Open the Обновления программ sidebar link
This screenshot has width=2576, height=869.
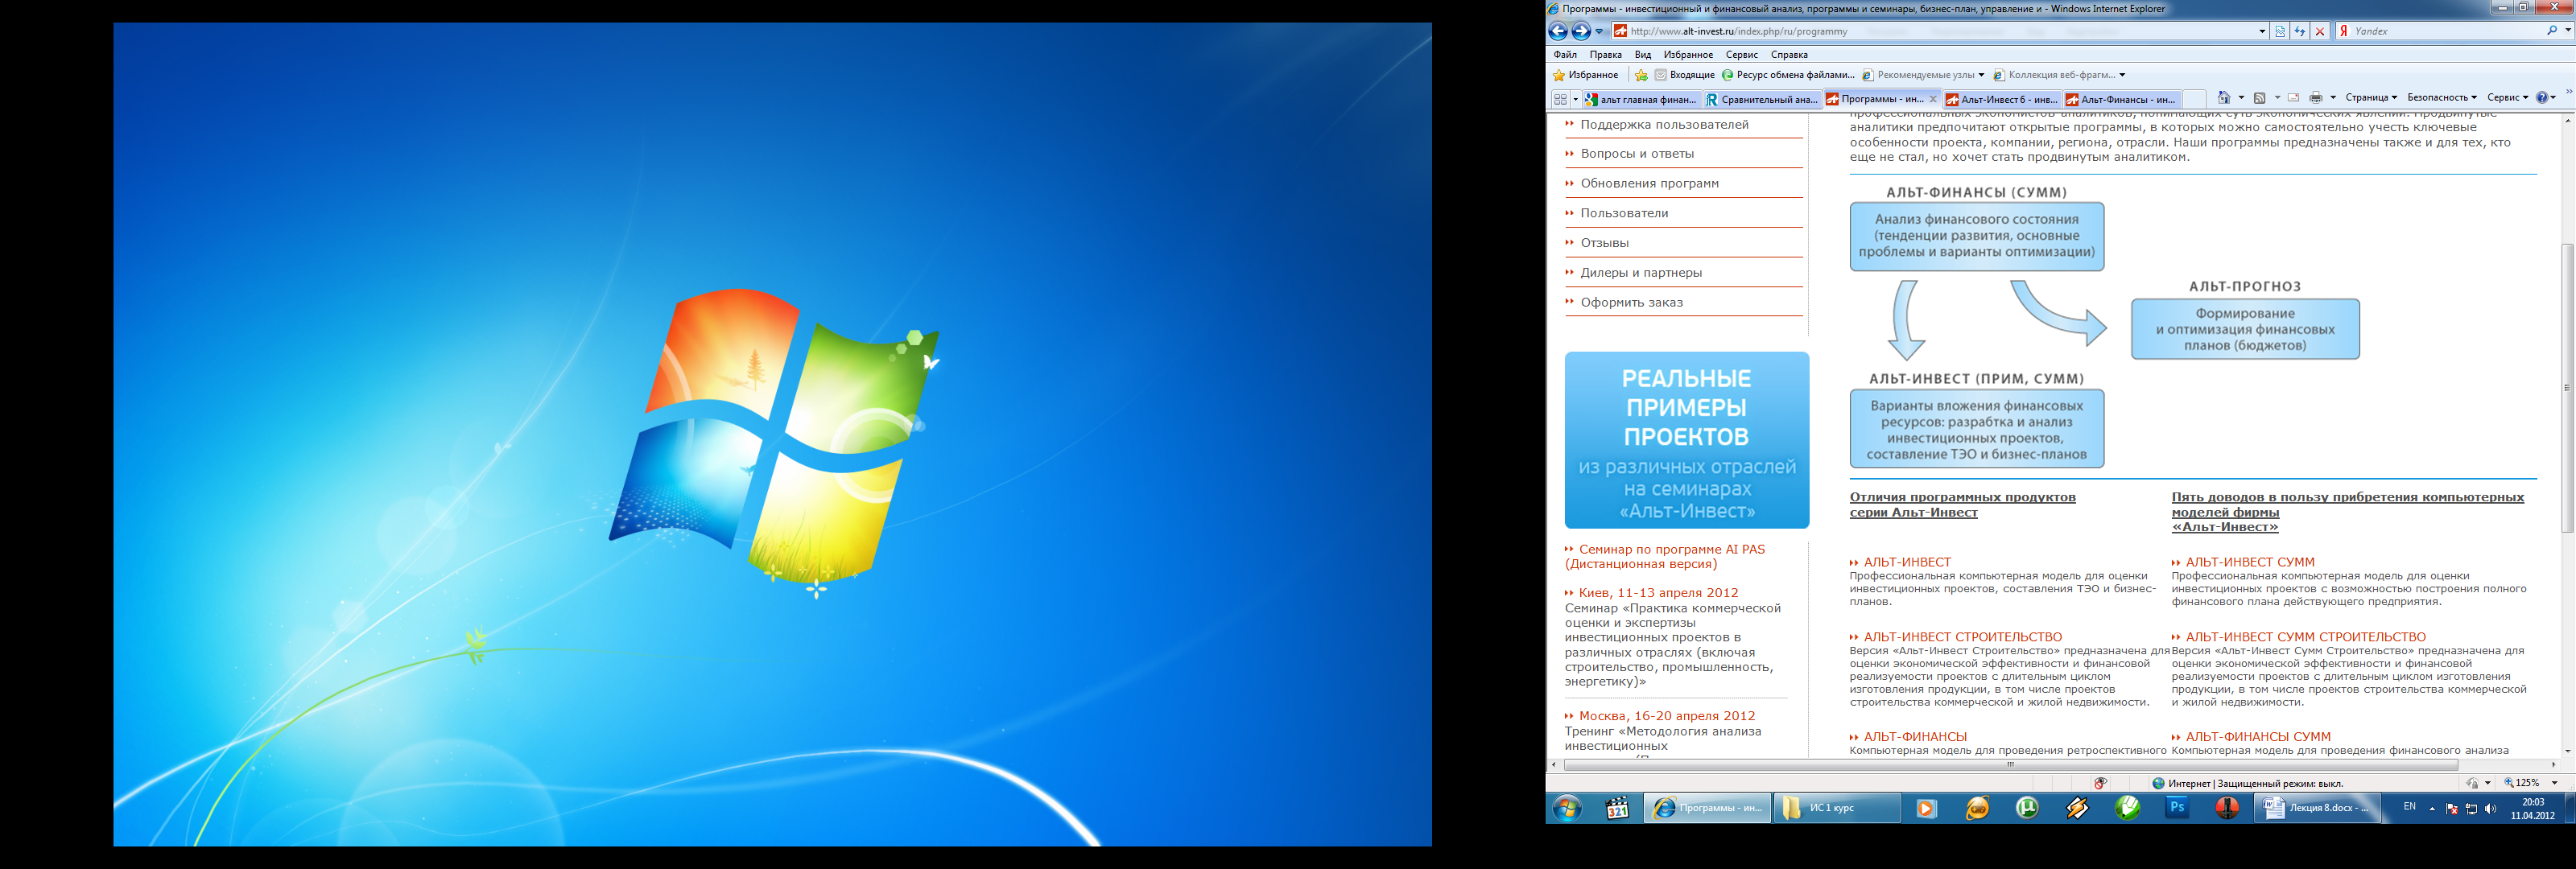[x=1649, y=184]
